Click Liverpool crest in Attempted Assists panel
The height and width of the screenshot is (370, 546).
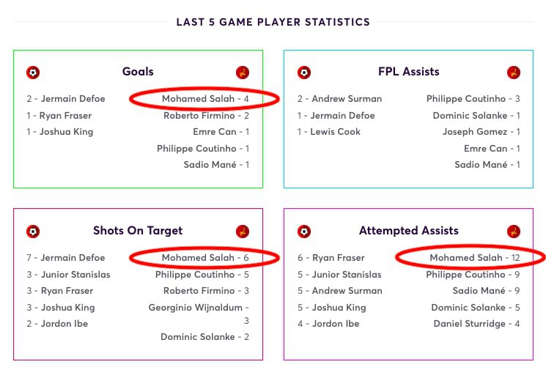[513, 232]
